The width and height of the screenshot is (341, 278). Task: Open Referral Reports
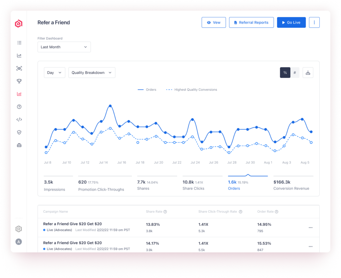(x=251, y=22)
